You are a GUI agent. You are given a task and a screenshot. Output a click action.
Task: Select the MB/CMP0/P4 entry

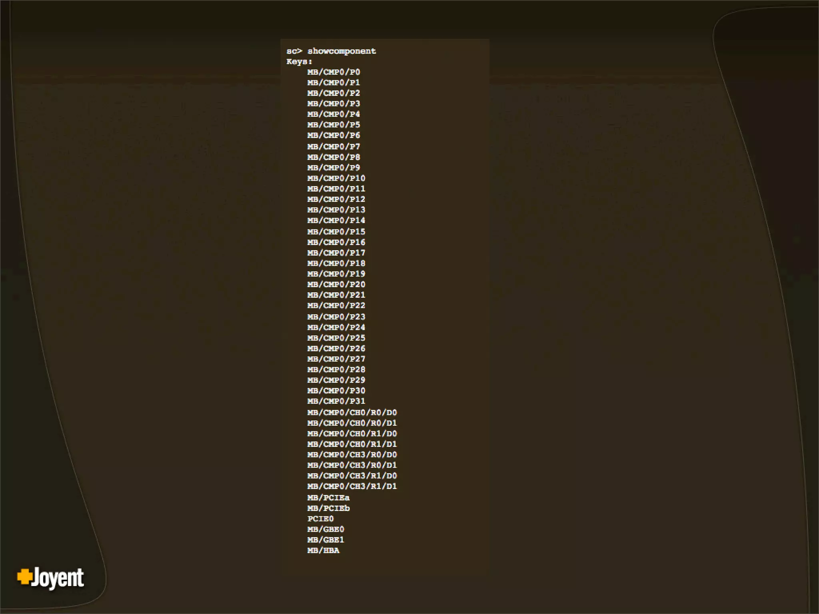(334, 114)
